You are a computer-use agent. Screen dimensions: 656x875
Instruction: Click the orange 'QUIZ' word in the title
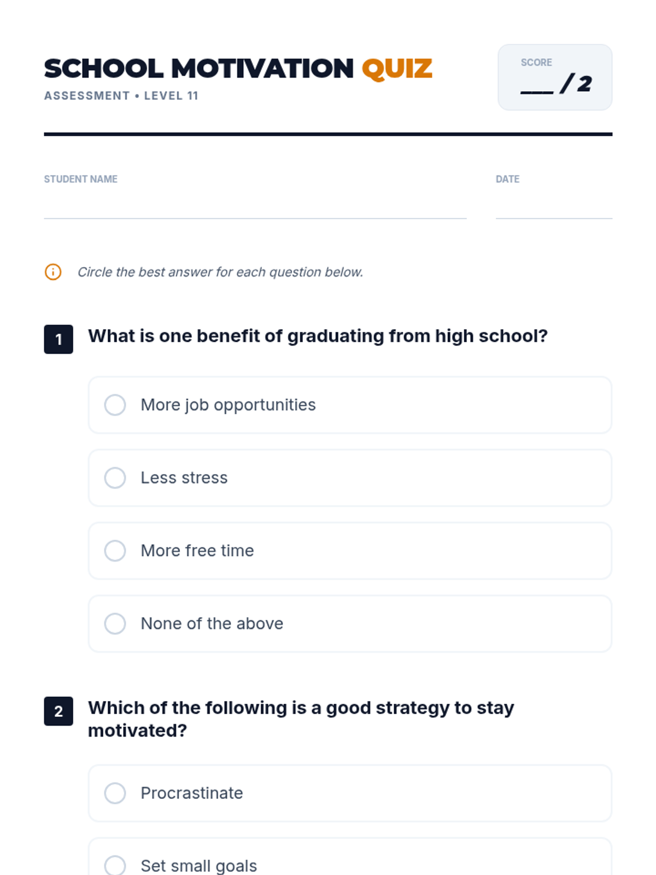(397, 69)
